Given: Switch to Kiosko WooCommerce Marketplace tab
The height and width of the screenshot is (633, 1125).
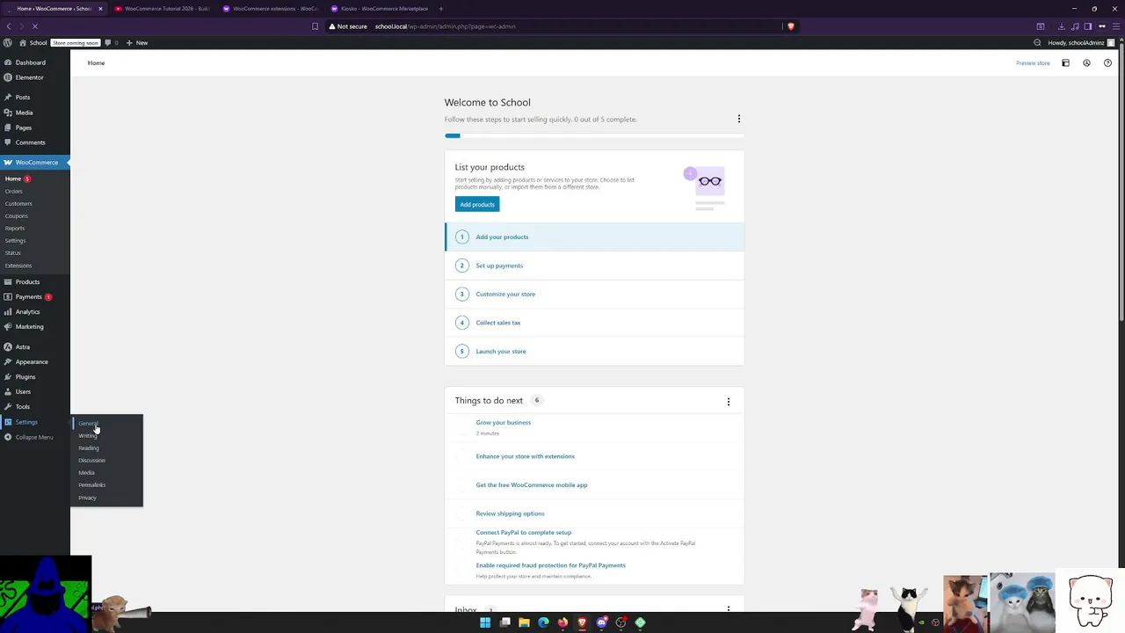Looking at the screenshot, I should point(380,9).
